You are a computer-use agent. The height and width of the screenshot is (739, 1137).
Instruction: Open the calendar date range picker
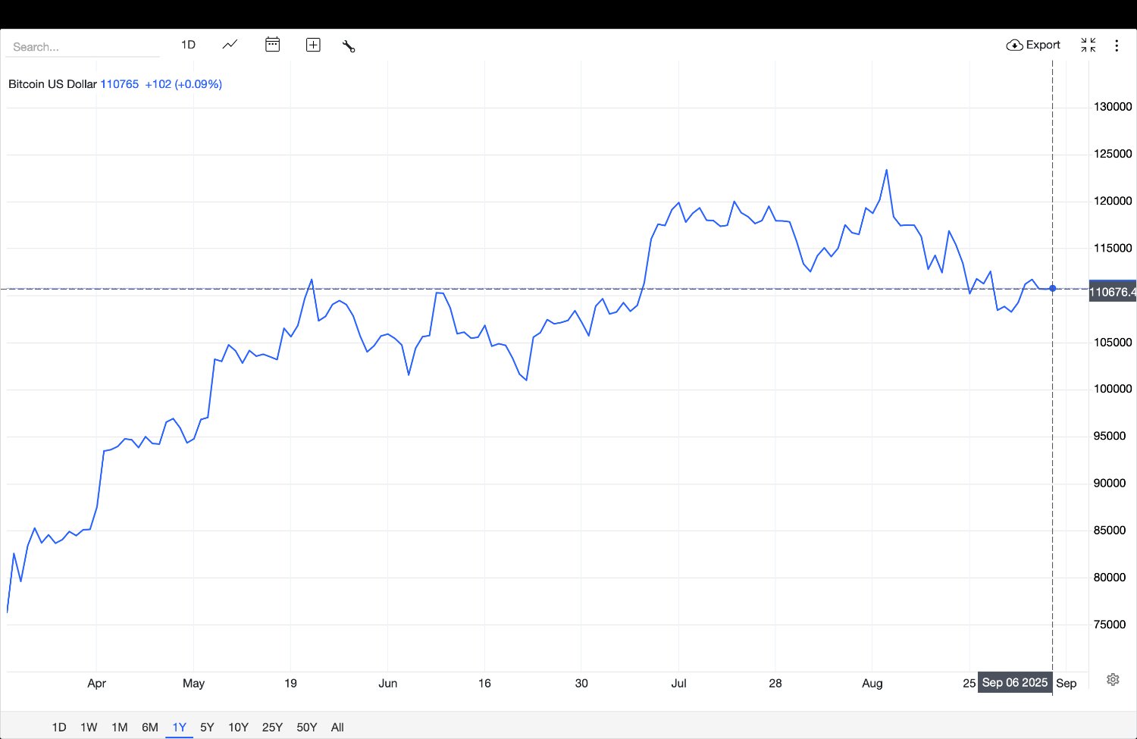[x=272, y=45]
